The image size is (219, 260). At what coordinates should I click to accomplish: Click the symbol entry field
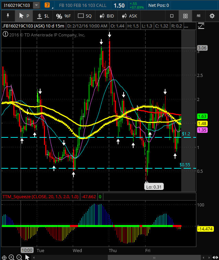click(16, 5)
